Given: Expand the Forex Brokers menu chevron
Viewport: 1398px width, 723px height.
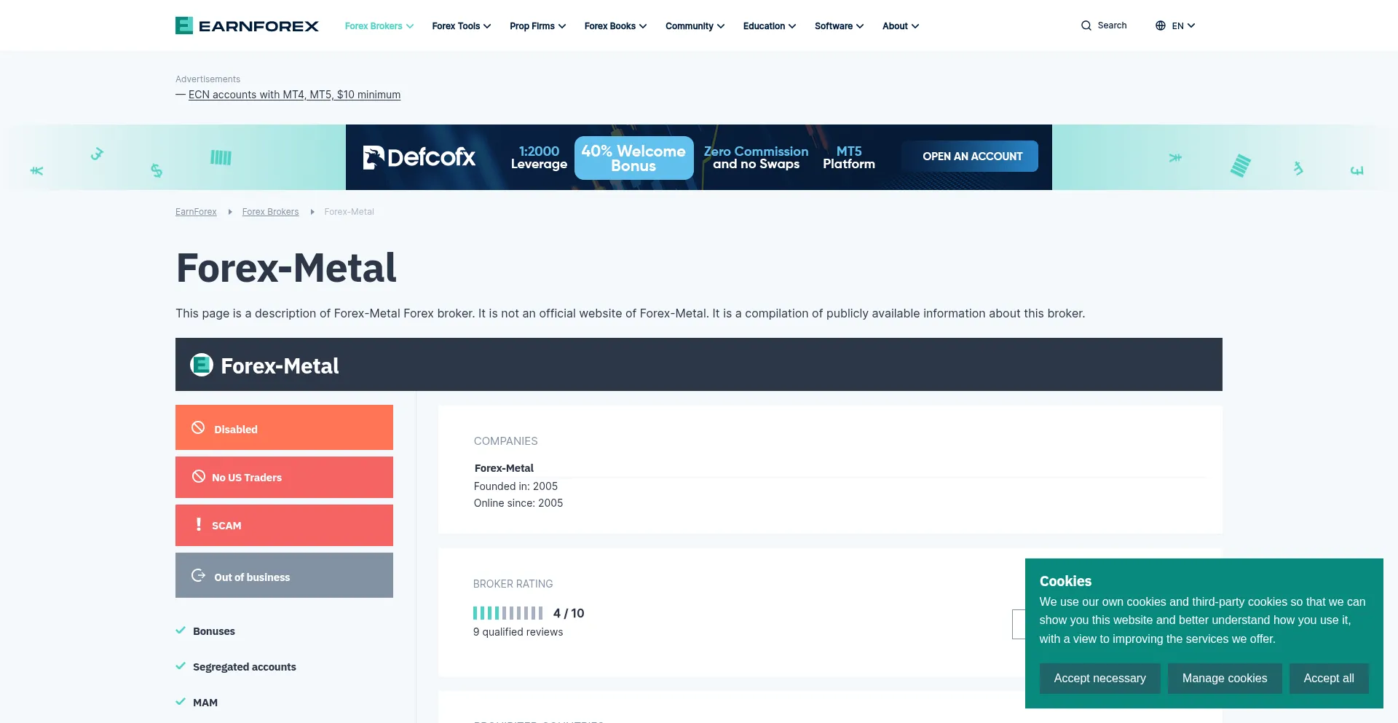Looking at the screenshot, I should tap(410, 26).
